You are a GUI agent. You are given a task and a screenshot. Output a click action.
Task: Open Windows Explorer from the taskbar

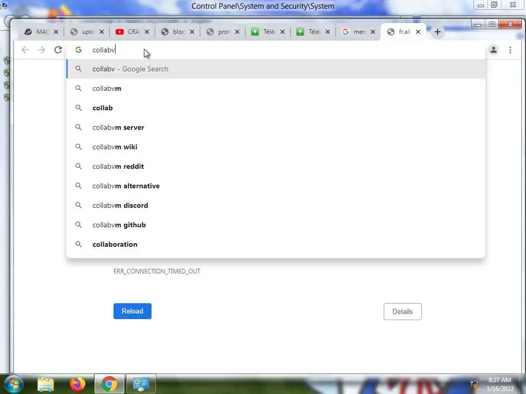pyautogui.click(x=46, y=384)
